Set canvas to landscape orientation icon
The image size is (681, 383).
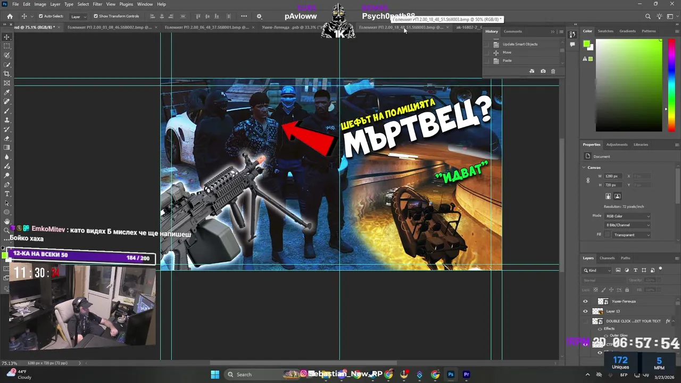pyautogui.click(x=618, y=196)
